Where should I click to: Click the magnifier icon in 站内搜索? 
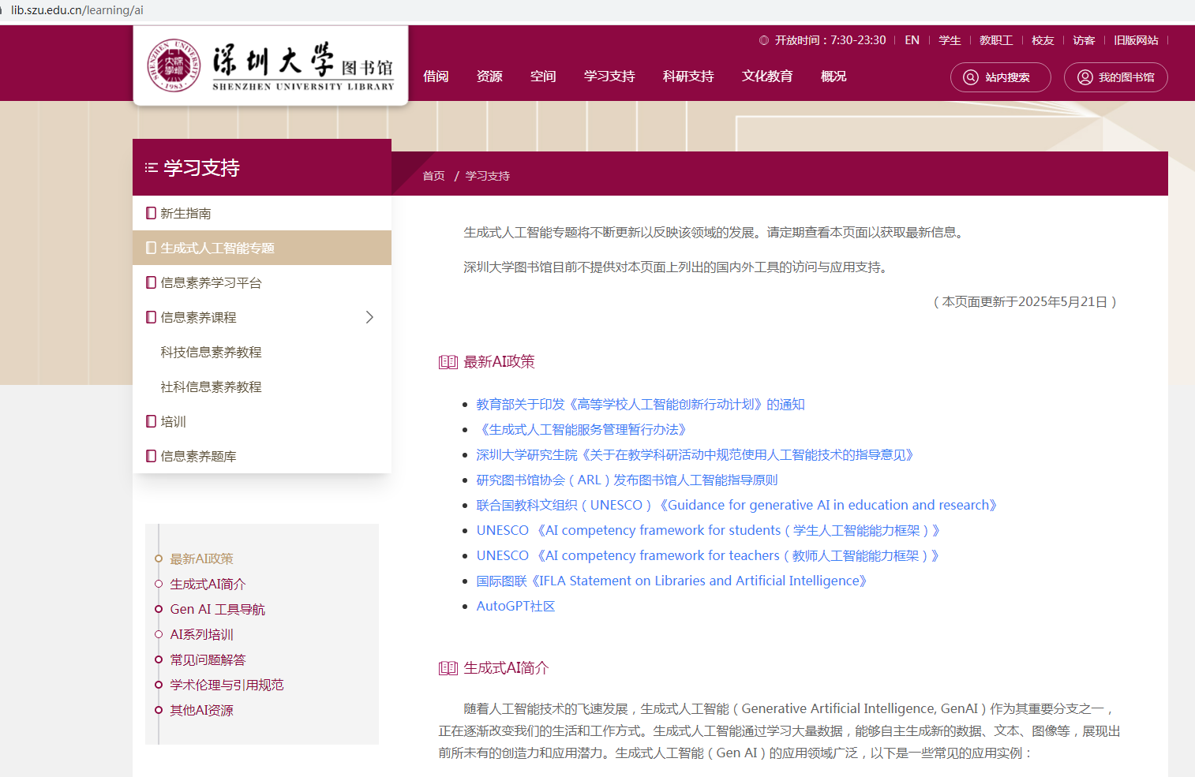coord(971,77)
